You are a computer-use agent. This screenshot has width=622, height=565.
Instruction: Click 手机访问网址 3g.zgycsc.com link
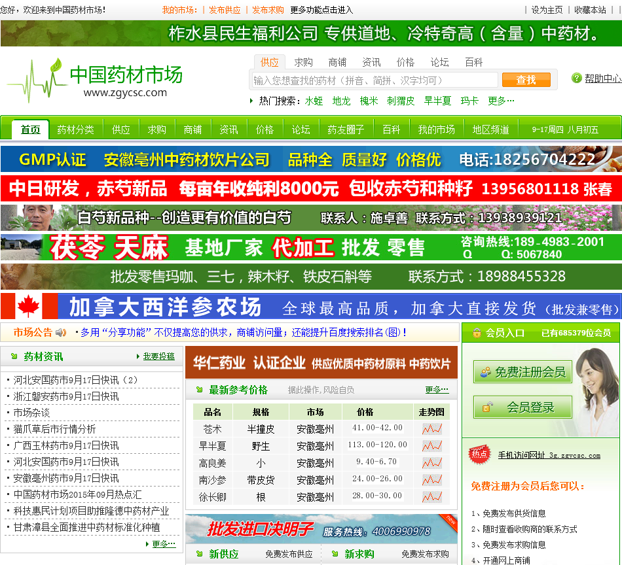click(549, 455)
